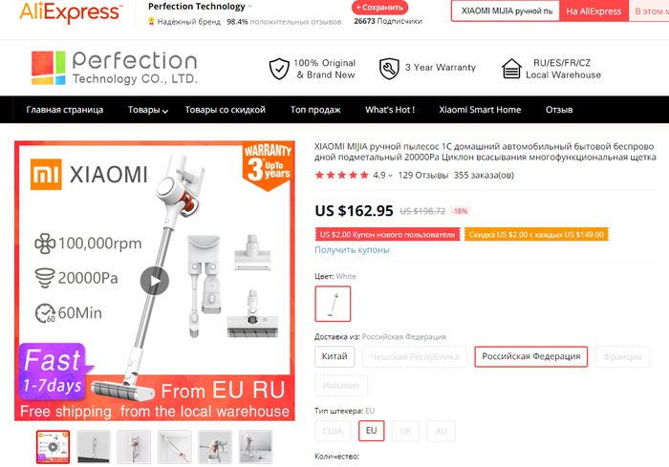Click the trusted brand medal icon
The image size is (669, 467).
tap(151, 21)
